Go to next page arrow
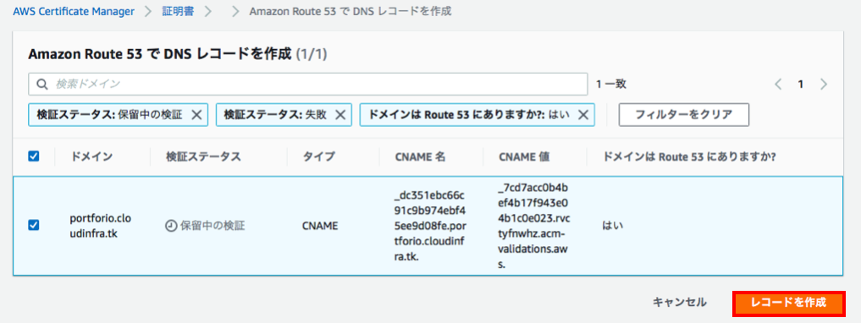The width and height of the screenshot is (861, 323). coord(823,85)
